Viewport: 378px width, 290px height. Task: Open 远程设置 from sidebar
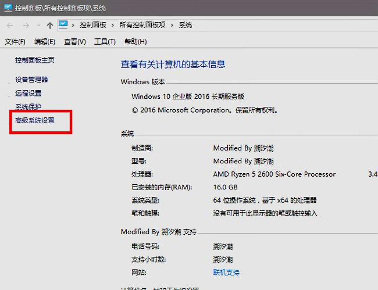(28, 93)
